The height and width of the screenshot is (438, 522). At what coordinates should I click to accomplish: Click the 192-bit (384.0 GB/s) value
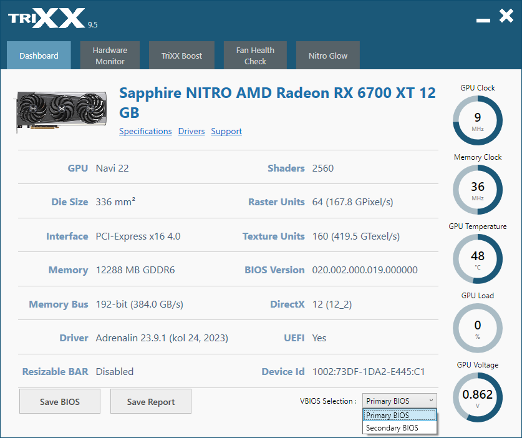(x=140, y=304)
